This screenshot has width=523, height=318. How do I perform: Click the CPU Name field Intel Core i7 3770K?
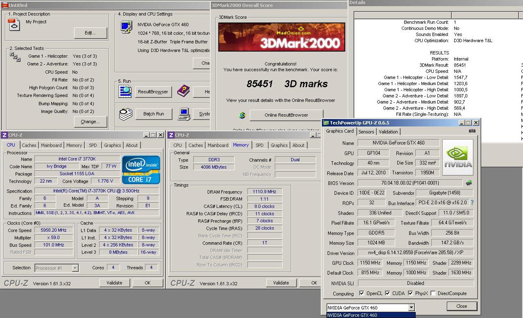tap(77, 159)
